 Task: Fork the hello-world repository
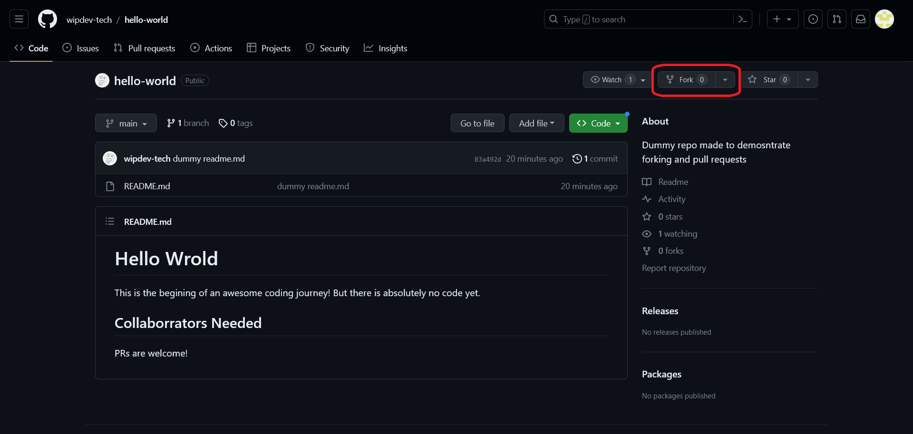tap(686, 79)
